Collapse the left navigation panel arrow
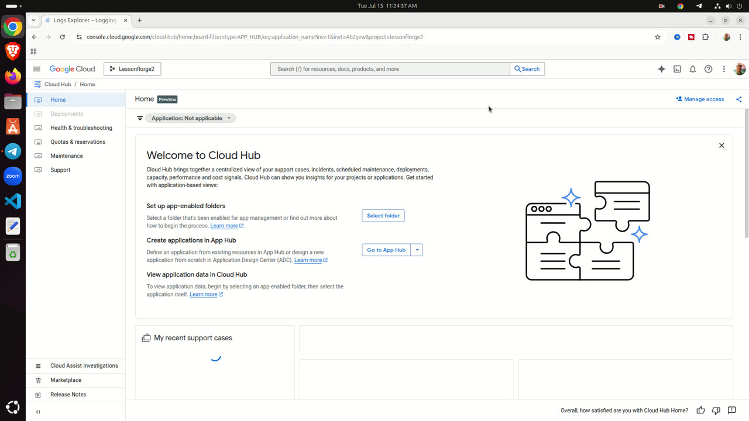 (x=38, y=412)
